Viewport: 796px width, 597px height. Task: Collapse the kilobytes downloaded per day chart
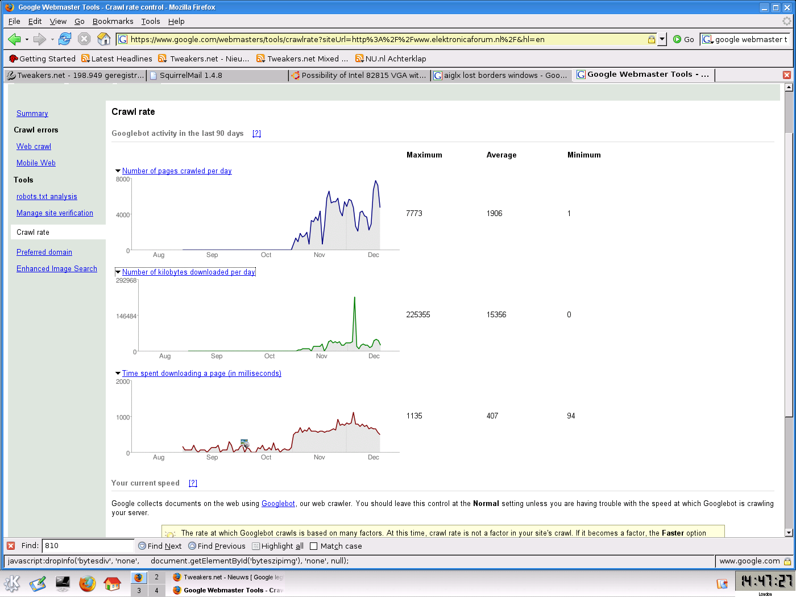[x=118, y=272]
